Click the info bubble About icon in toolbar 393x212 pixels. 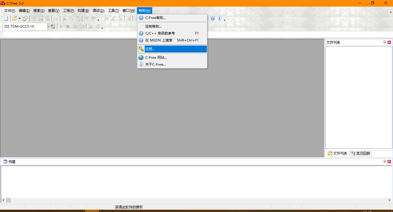220,18
